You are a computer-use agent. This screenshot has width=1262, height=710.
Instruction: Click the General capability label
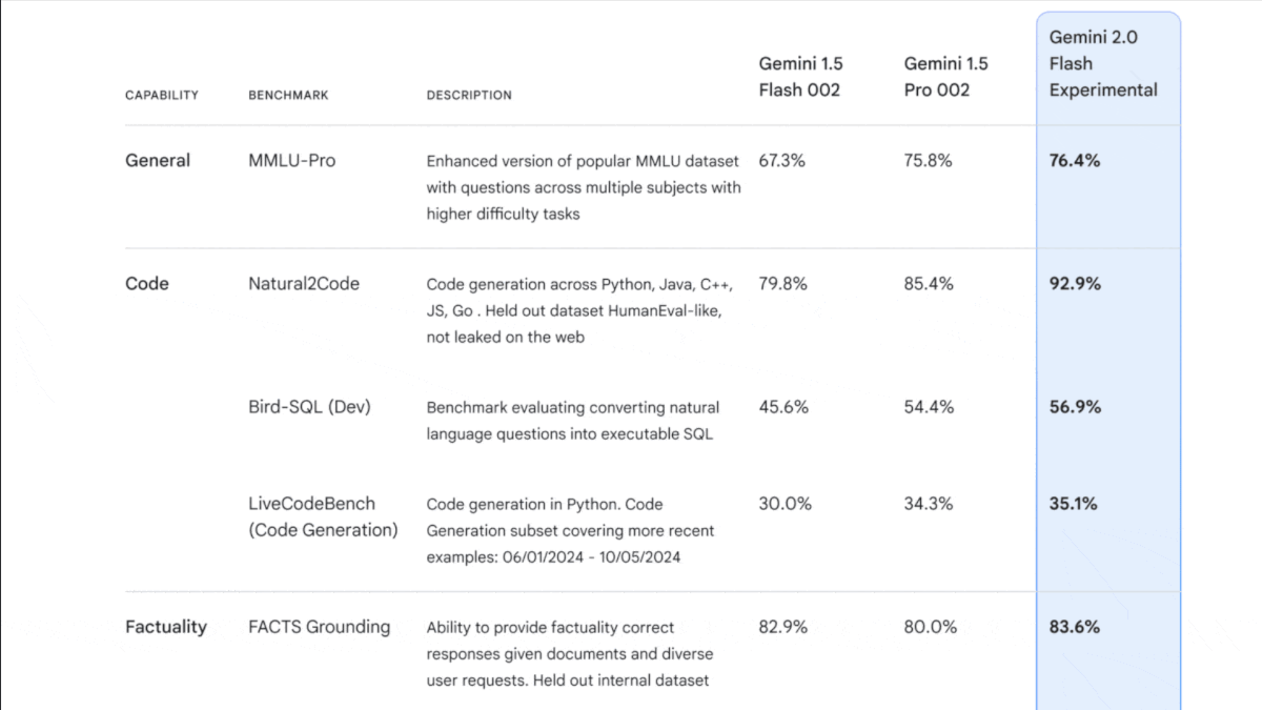coord(157,160)
